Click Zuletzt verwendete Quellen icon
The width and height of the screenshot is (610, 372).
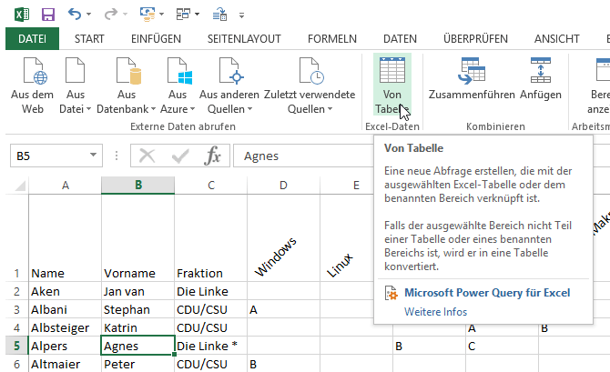[x=311, y=71]
